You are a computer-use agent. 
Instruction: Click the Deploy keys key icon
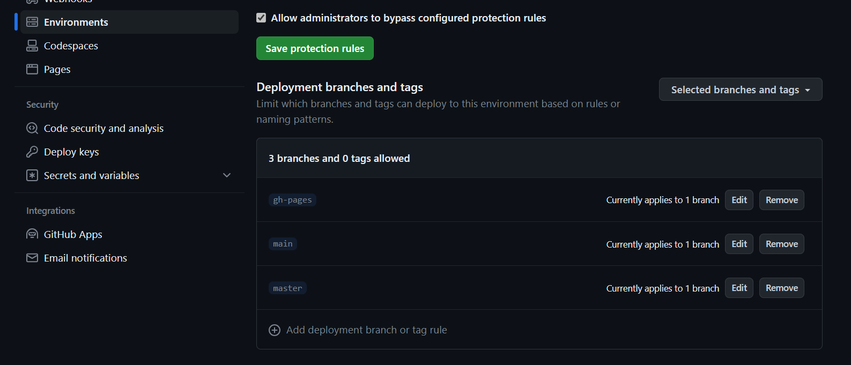click(32, 152)
